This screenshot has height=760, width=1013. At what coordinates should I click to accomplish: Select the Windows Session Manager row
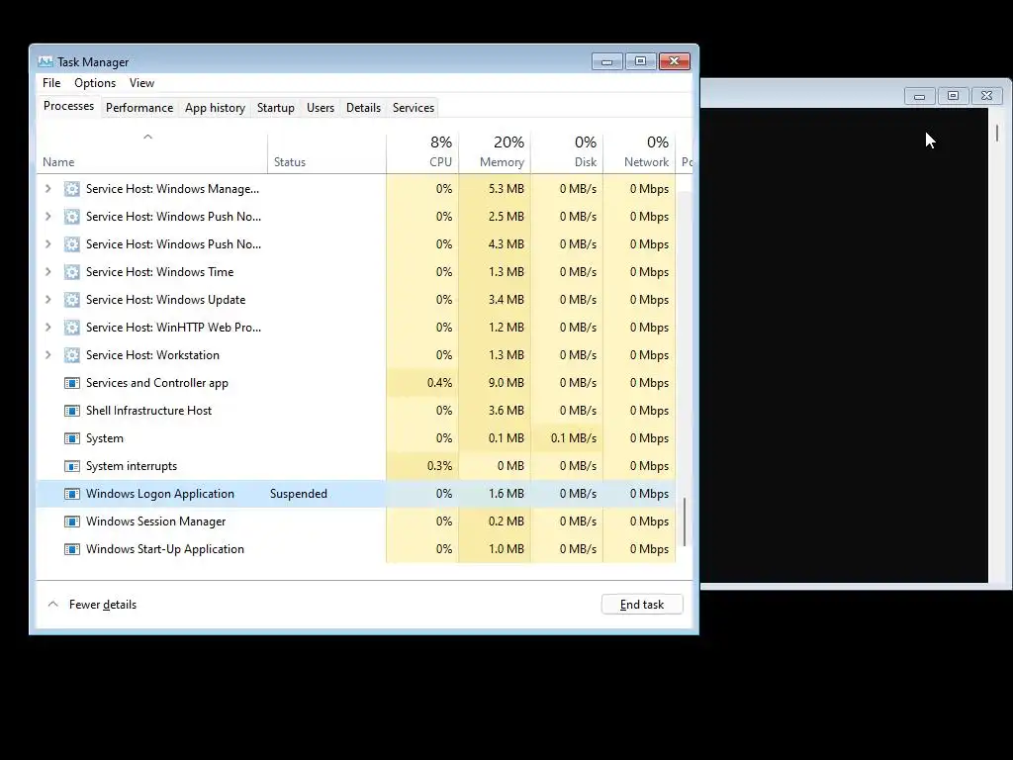click(x=356, y=522)
